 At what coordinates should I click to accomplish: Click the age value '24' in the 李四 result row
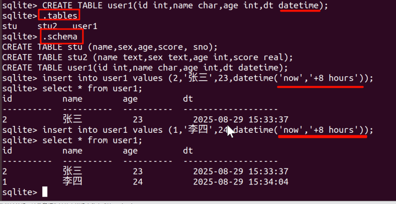(138, 182)
